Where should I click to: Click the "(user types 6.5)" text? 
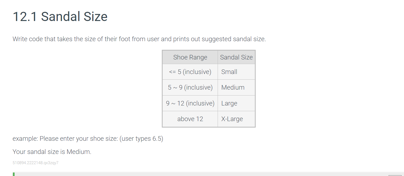[x=141, y=139]
